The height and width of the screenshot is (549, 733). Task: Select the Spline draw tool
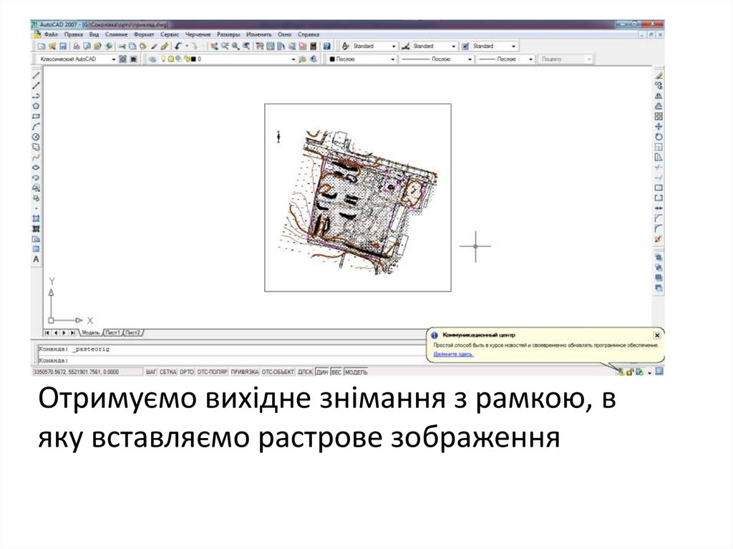36,157
